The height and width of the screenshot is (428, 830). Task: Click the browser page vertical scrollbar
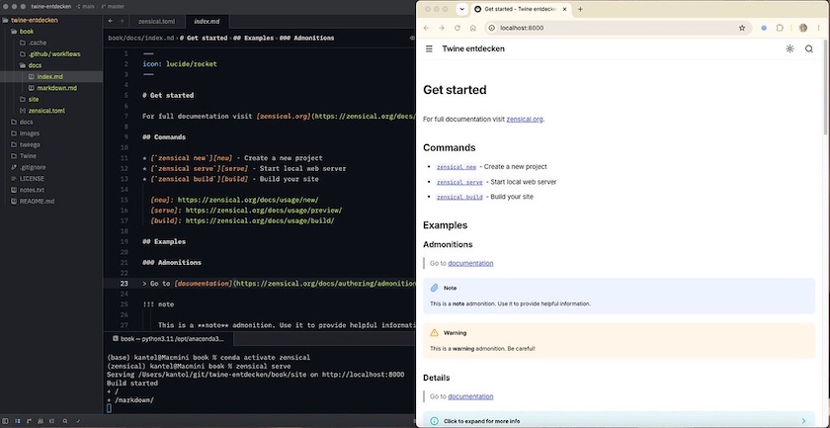pyautogui.click(x=826, y=85)
